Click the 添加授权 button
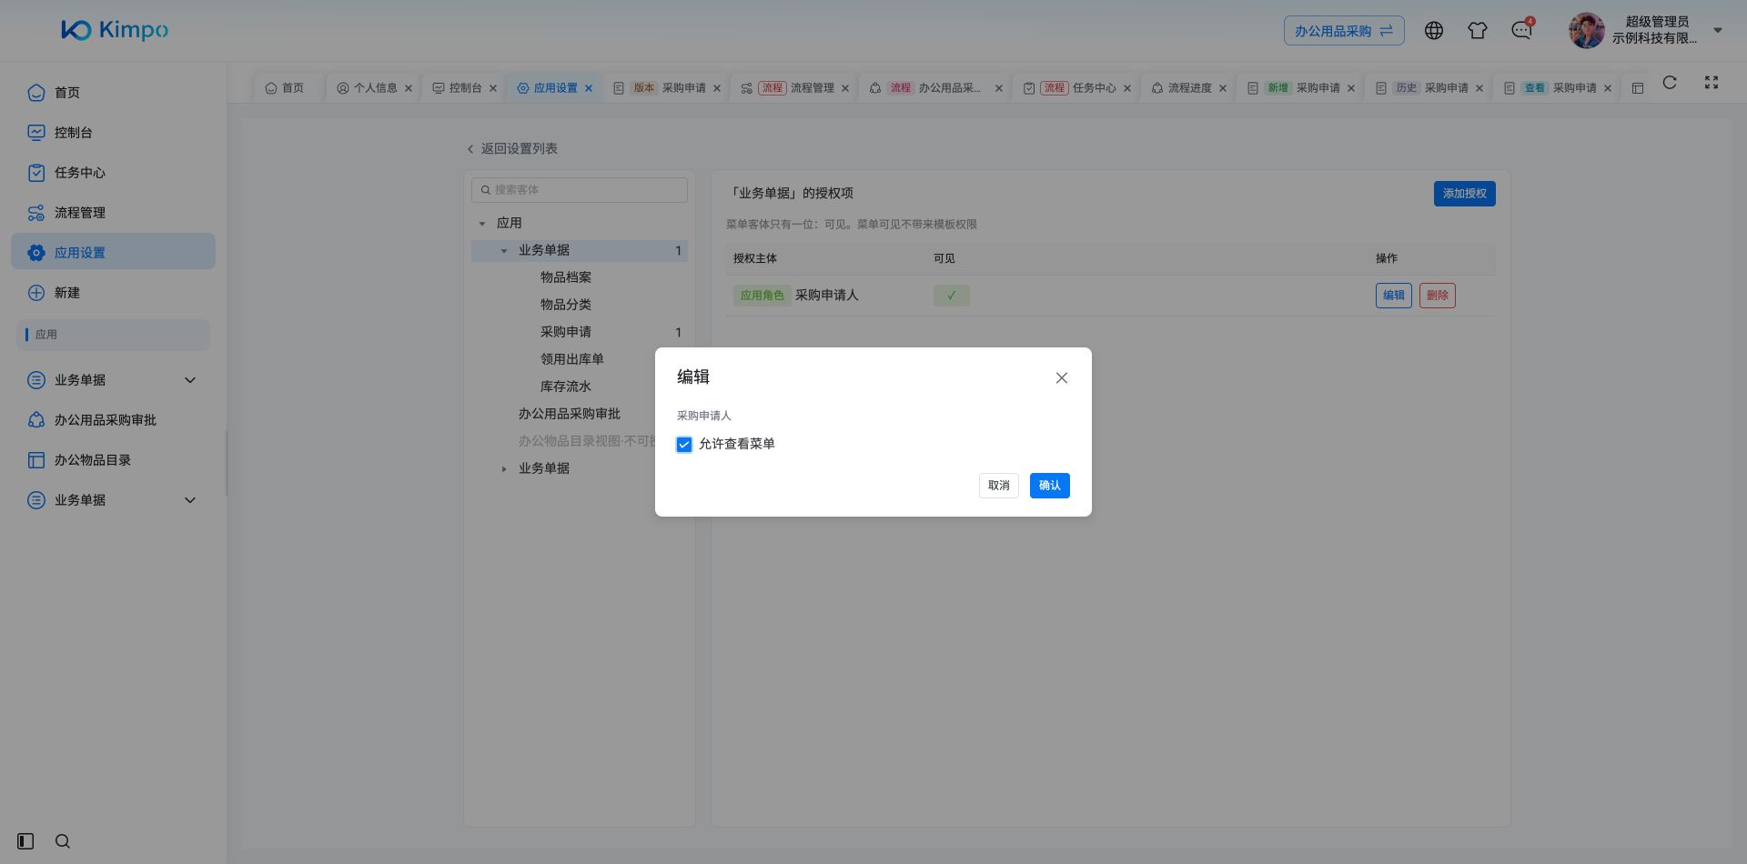1747x864 pixels. pos(1465,194)
